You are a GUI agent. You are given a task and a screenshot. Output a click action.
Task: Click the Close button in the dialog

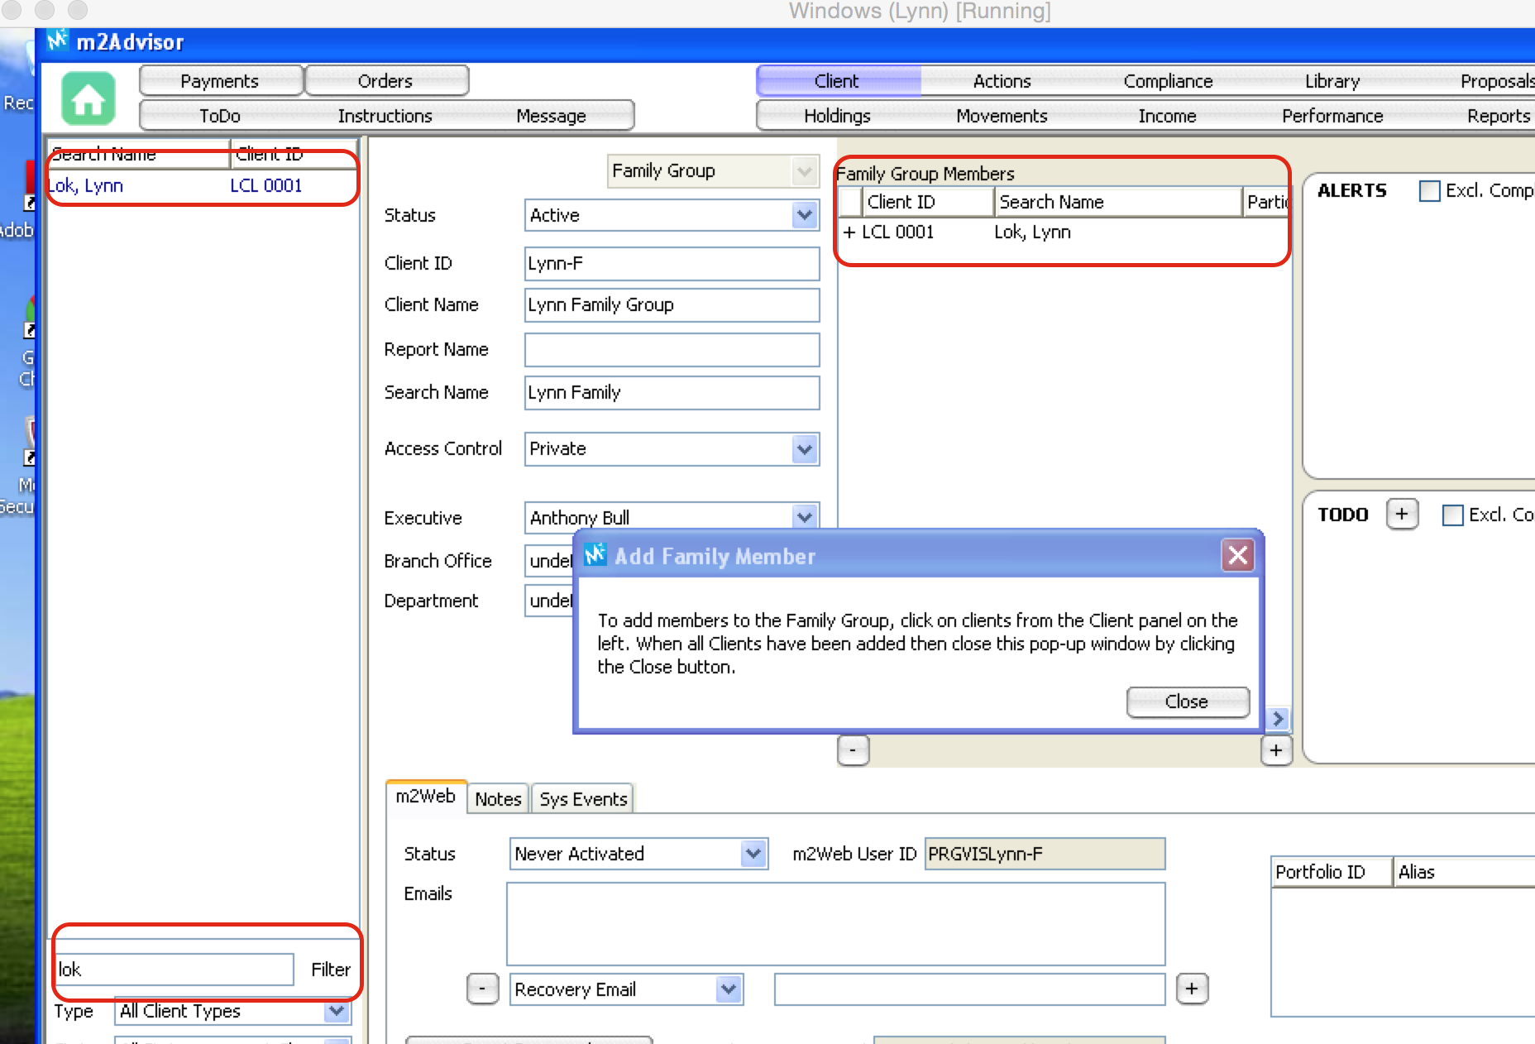pyautogui.click(x=1187, y=702)
